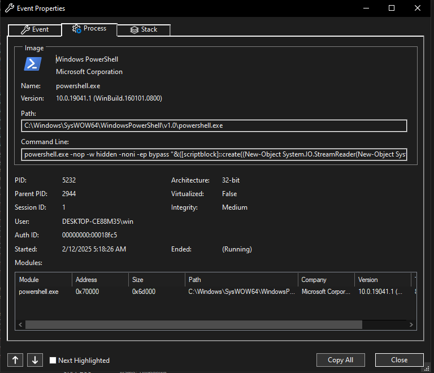Enable the Next Highlighted checkbox
434x373 pixels.
53,361
